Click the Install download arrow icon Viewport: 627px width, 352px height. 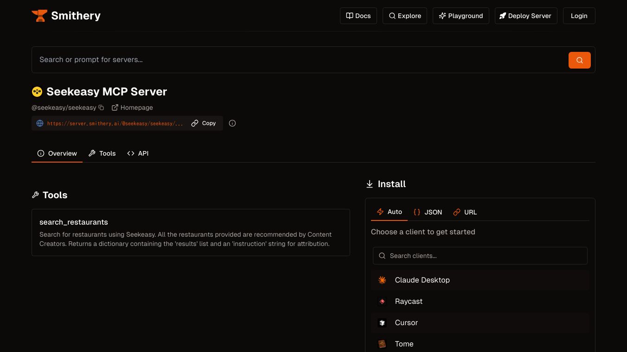pyautogui.click(x=370, y=184)
